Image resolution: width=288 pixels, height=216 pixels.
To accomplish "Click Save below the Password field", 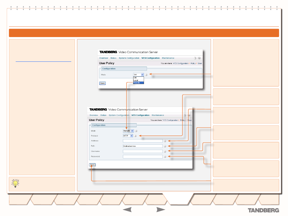I will coord(92,165).
